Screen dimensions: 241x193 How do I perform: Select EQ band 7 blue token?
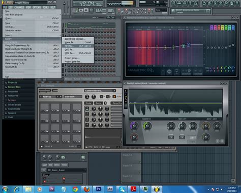[x=188, y=45]
